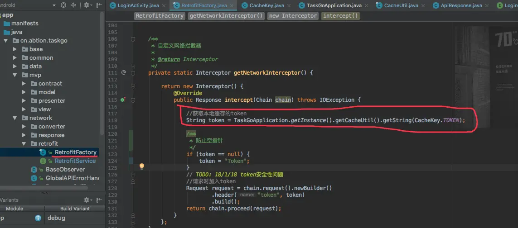The height and width of the screenshot is (228, 518).
Task: Click the project tree horizontal scrollbar
Action: coord(44,187)
